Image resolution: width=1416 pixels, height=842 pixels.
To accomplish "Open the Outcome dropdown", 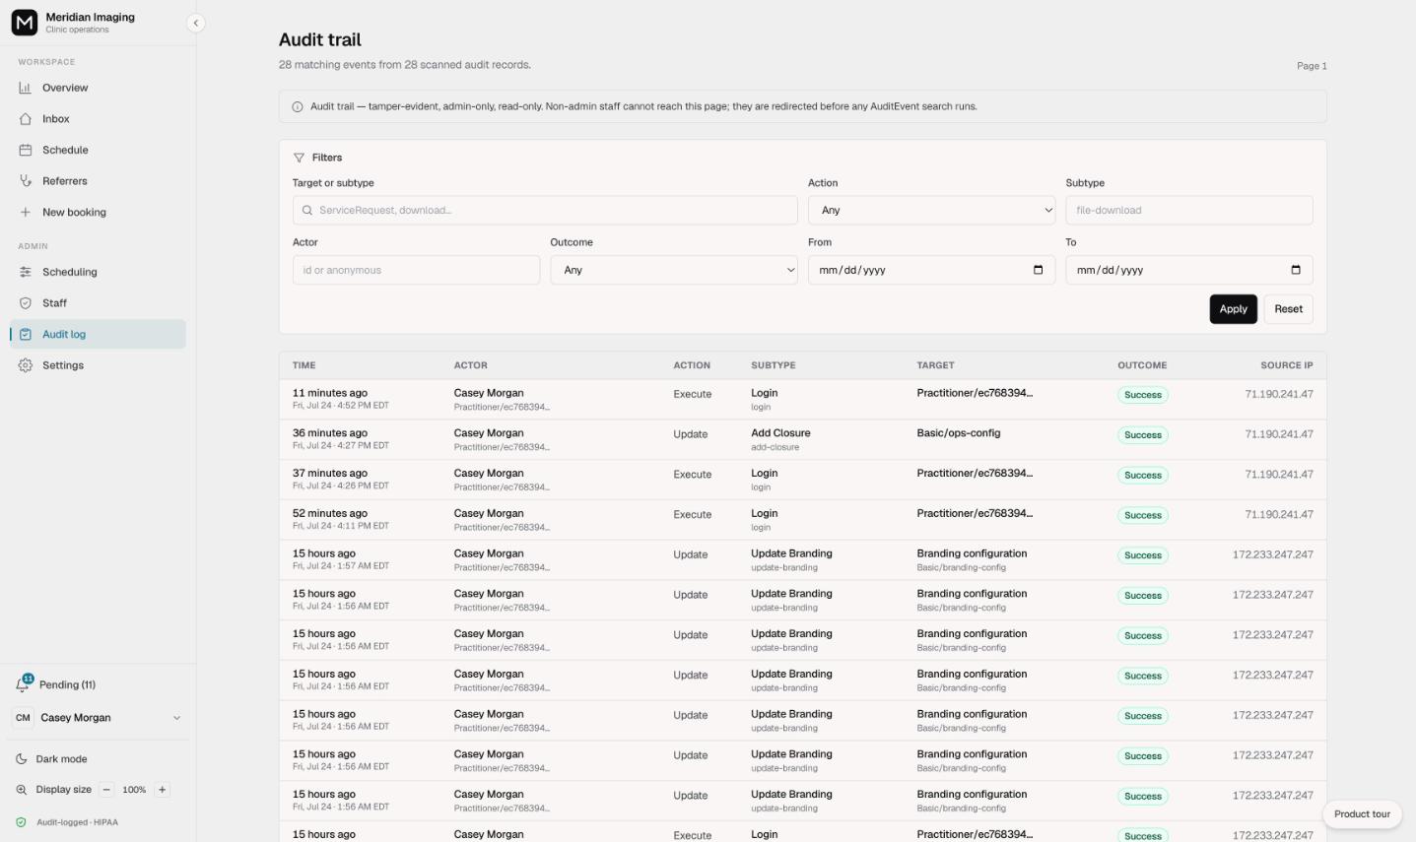I will point(674,270).
